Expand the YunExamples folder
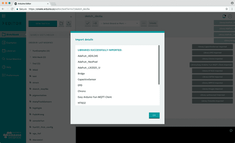Viewport: 235px width, 143px height. click(x=41, y=51)
